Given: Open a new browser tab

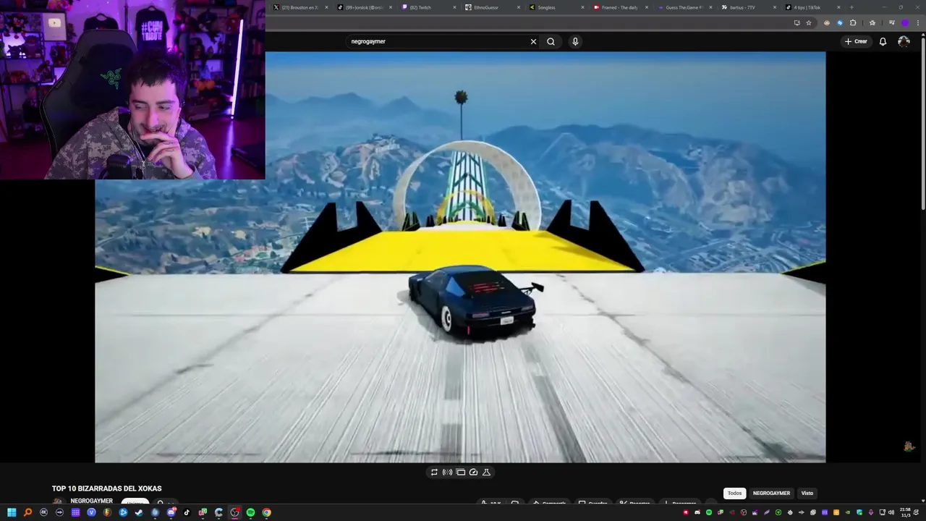Looking at the screenshot, I should [851, 7].
